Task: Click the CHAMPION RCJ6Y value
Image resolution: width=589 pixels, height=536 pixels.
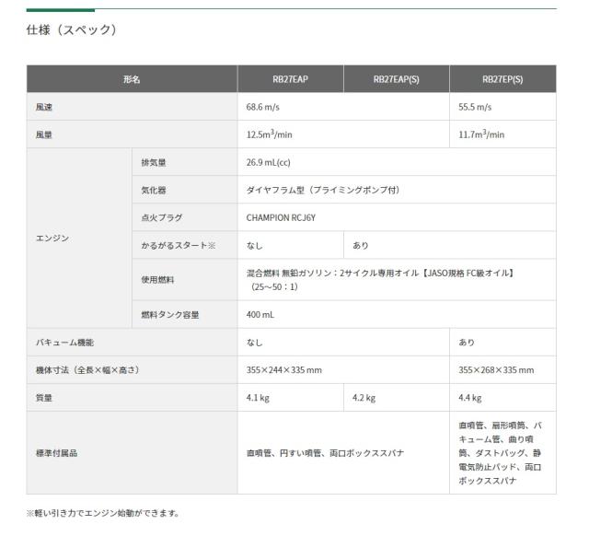Action: click(281, 218)
